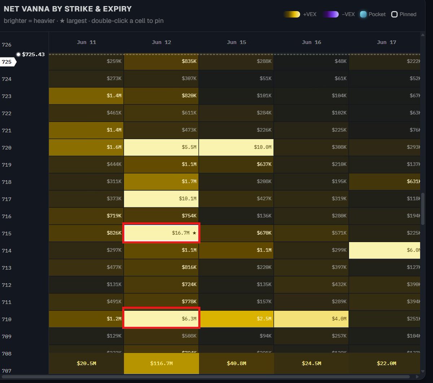433x383 pixels.
Task: Select the Jun 12 column header
Action: (162, 42)
